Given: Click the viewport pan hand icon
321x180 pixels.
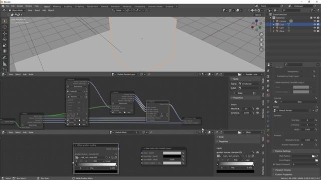Looking at the screenshot, I should (261, 39).
